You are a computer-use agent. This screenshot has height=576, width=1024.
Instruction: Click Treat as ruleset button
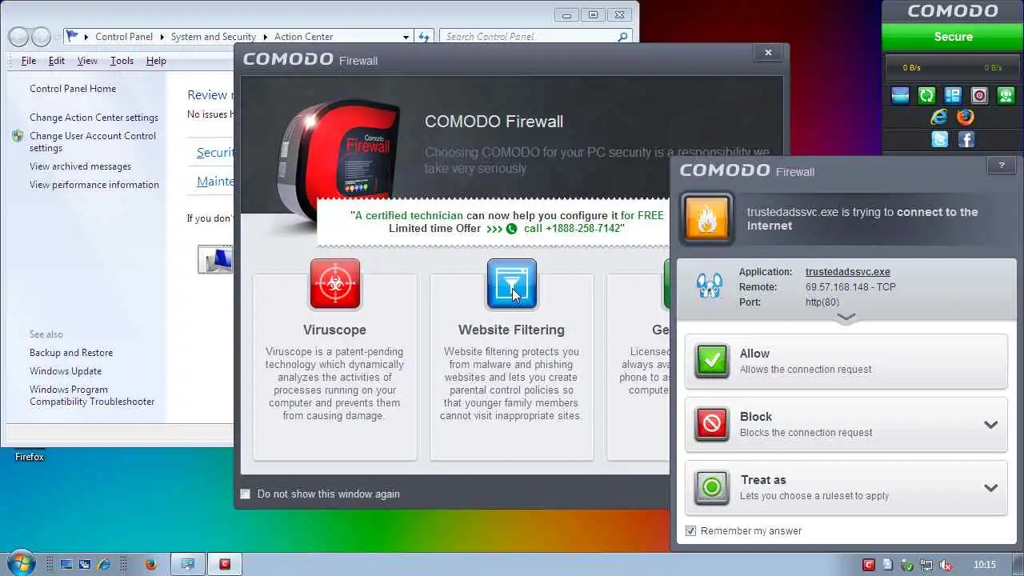[x=846, y=487]
